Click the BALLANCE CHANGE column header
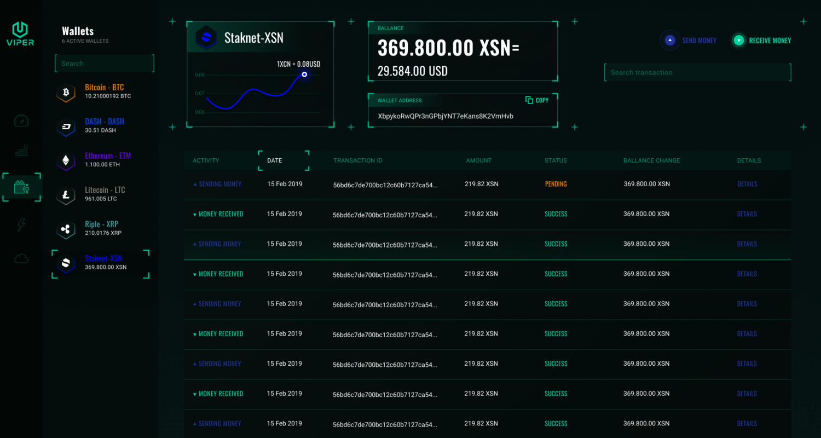Screen dimensions: 821x438 (652, 160)
